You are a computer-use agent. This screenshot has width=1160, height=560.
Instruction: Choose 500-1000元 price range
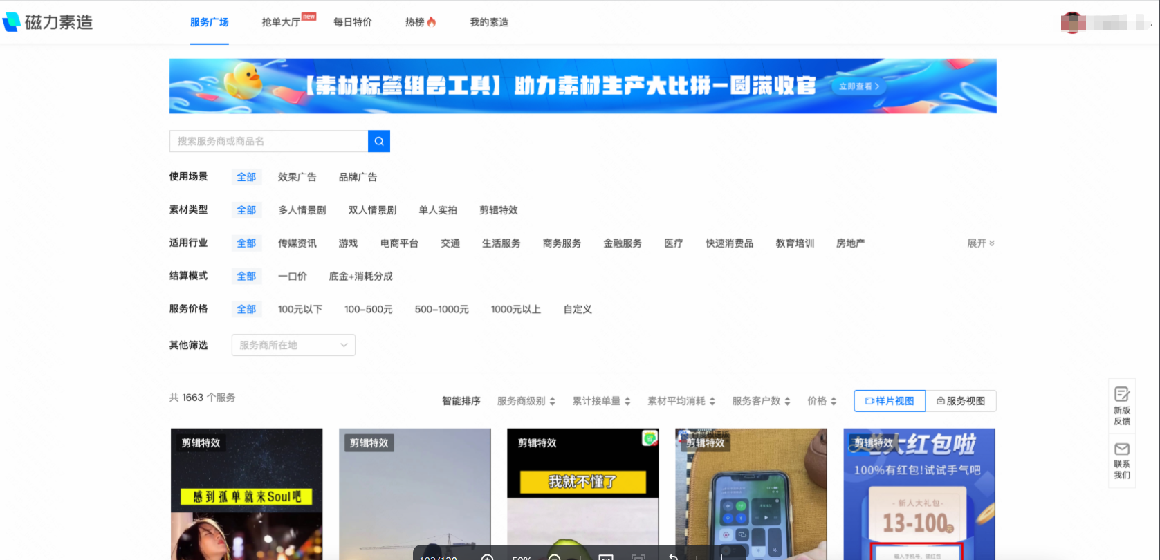tap(442, 310)
